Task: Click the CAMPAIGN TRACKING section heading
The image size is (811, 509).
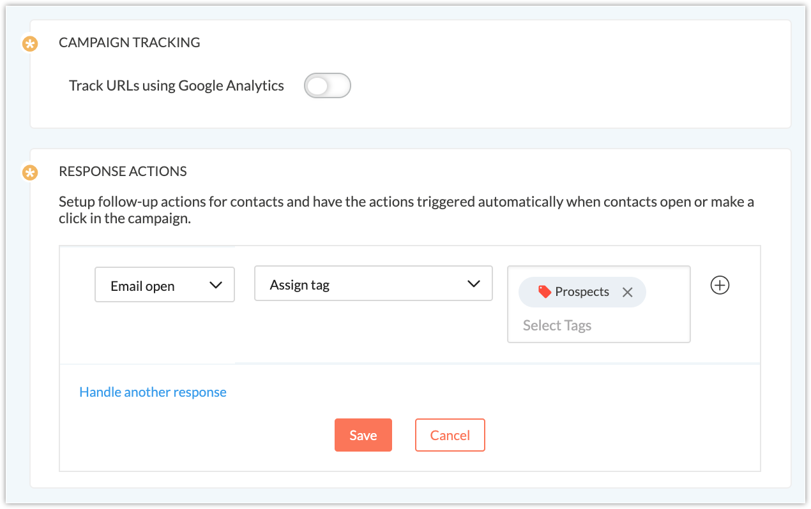Action: click(129, 43)
